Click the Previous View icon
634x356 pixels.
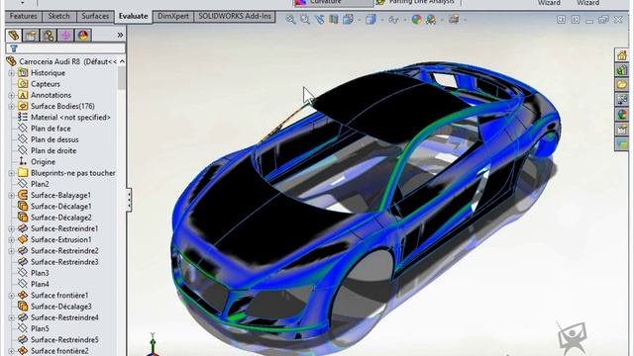click(319, 19)
